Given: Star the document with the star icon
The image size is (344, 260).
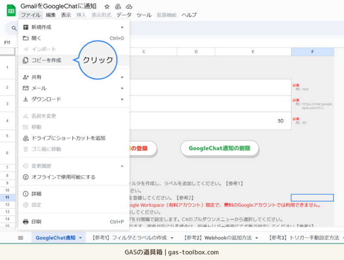Looking at the screenshot, I should point(107,6).
